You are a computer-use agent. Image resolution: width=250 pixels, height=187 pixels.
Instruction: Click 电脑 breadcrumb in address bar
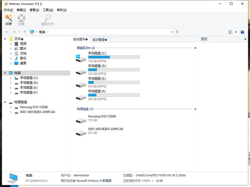(x=42, y=32)
